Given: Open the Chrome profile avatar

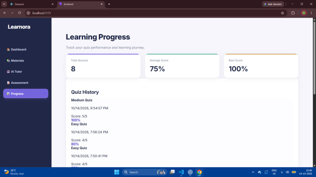Looking at the screenshot, I should (x=304, y=13).
